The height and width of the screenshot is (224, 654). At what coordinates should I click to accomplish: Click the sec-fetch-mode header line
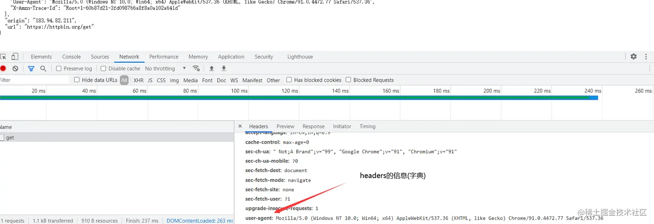click(x=278, y=180)
